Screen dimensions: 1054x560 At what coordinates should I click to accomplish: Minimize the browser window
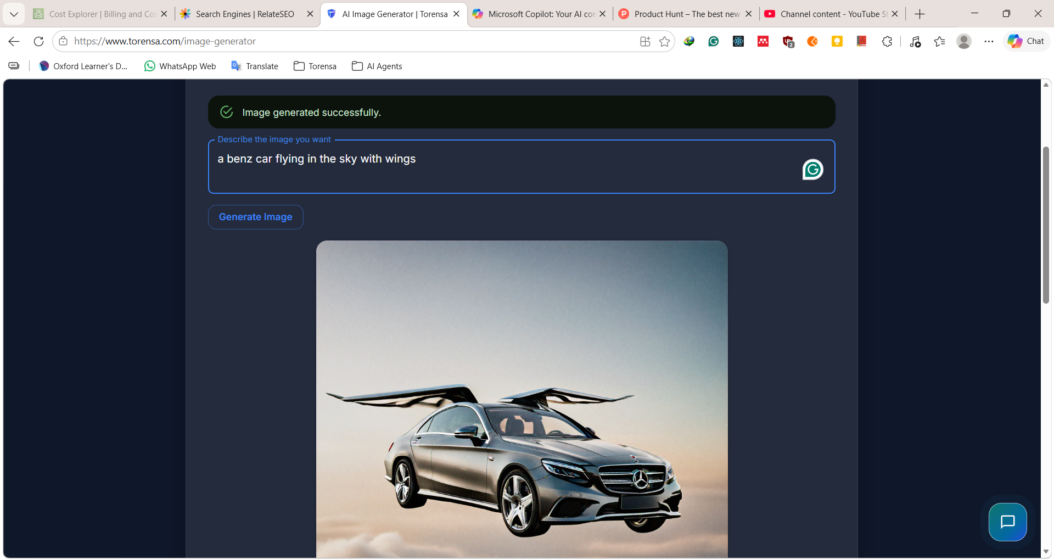(975, 14)
